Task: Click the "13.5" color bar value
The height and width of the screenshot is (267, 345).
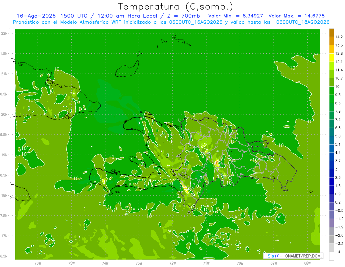Action: click(339, 45)
